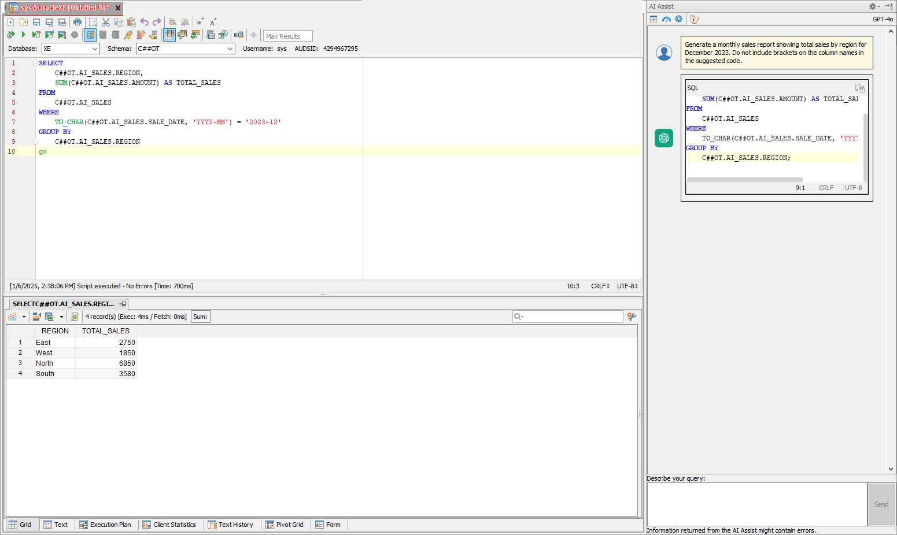Click the Undo arrow icon
897x535 pixels.
coord(145,22)
